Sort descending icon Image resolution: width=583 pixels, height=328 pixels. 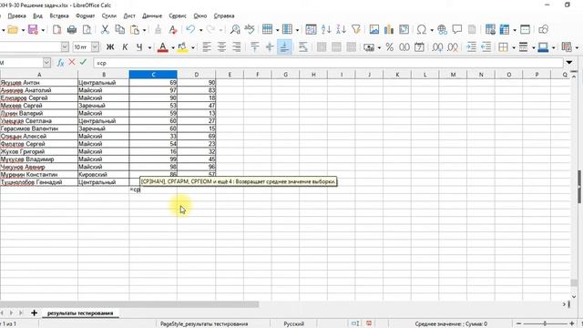tap(341, 29)
